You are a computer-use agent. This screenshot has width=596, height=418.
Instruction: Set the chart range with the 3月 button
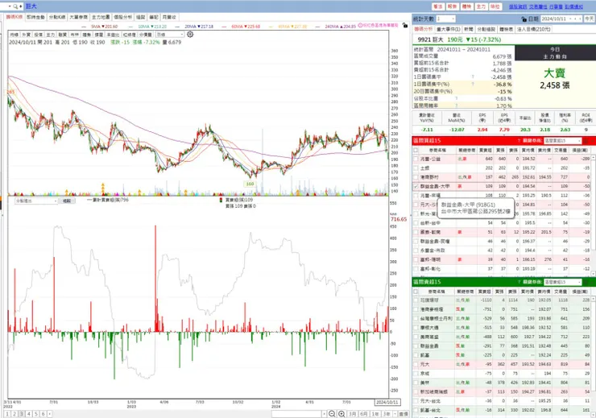pos(353,414)
